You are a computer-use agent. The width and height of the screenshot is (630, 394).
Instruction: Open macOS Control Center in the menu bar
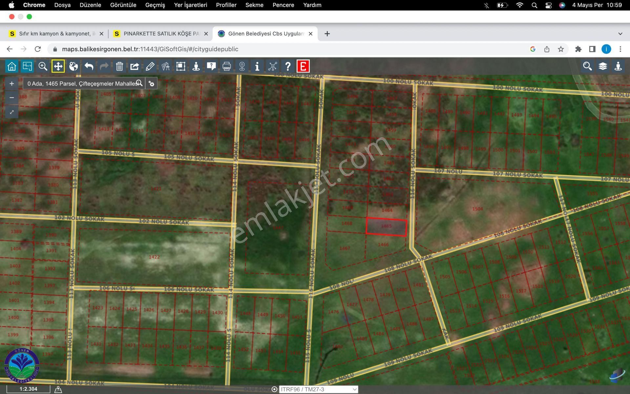coord(548,5)
